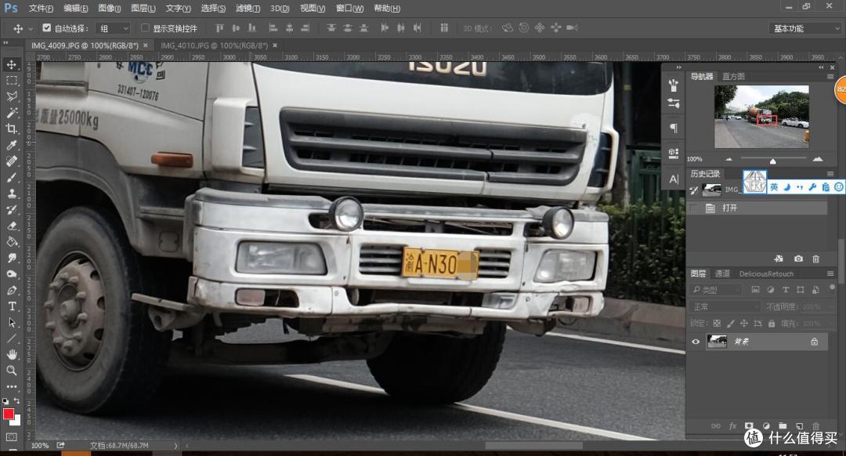
Task: Switch to the 通道 panel tab
Action: click(722, 273)
